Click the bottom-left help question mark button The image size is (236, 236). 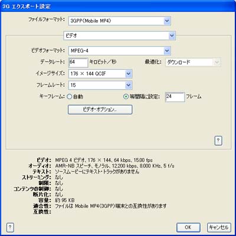(x=10, y=228)
